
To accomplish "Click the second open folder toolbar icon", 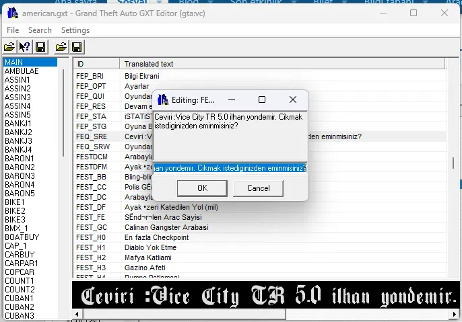I will click(61, 47).
